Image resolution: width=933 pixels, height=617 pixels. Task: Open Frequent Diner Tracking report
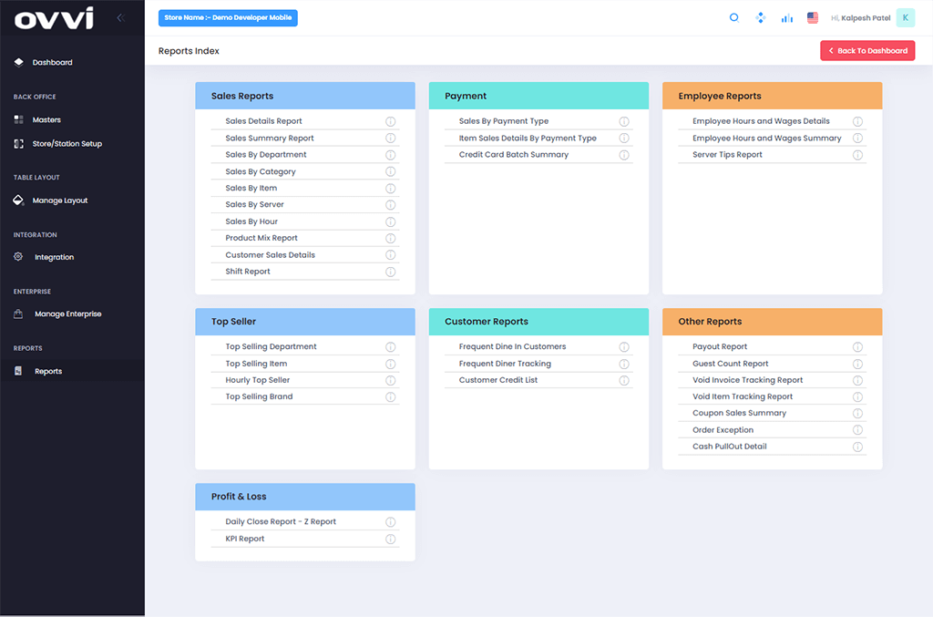pos(505,364)
